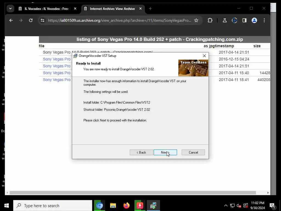Click the horizontal scrollbar of the page

click(133, 193)
